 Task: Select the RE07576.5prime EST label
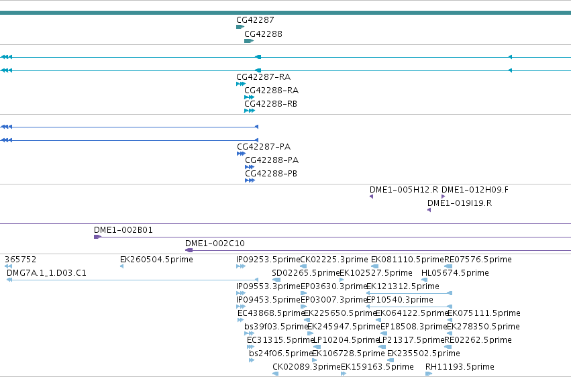click(478, 260)
